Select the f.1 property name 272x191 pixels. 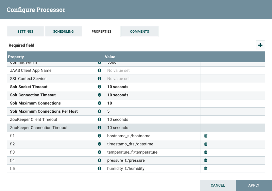click(x=12, y=136)
